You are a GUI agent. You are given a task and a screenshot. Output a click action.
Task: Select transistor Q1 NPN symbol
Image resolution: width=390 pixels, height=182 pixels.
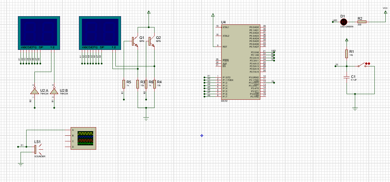135,41
